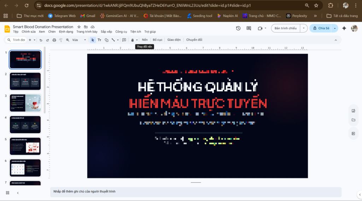Select the text box tool
The image size is (362, 201).
(x=99, y=40)
